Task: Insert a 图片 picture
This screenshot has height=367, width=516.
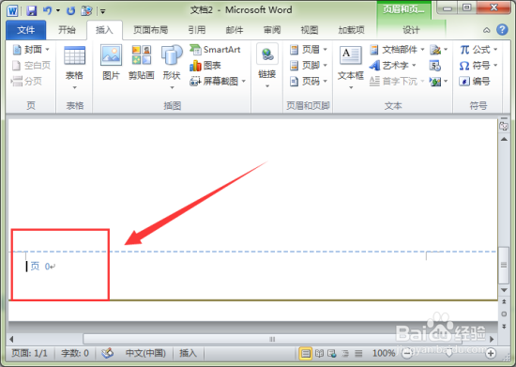Action: 111,63
